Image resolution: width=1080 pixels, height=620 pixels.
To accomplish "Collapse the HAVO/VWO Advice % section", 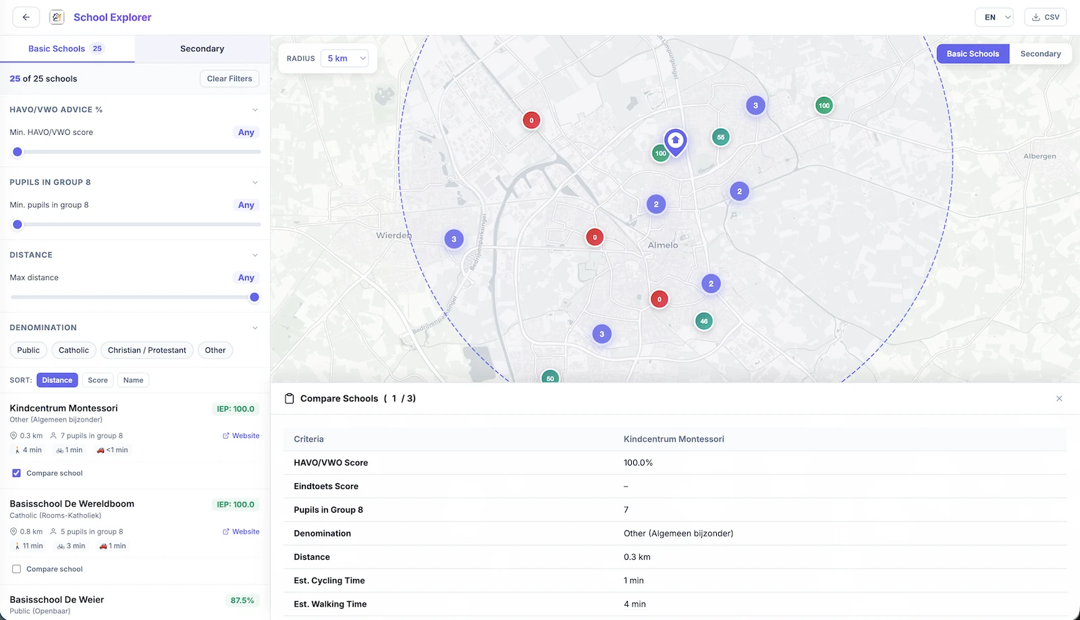I will click(255, 109).
